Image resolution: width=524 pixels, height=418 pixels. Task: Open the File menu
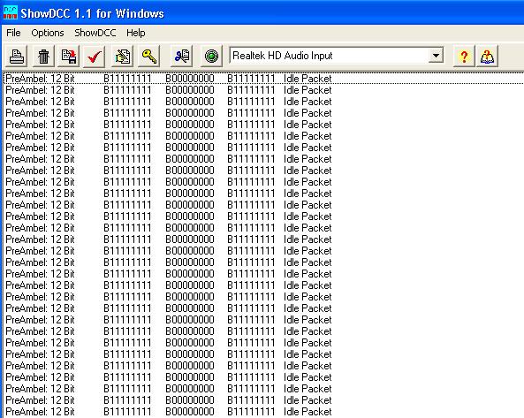coord(13,33)
